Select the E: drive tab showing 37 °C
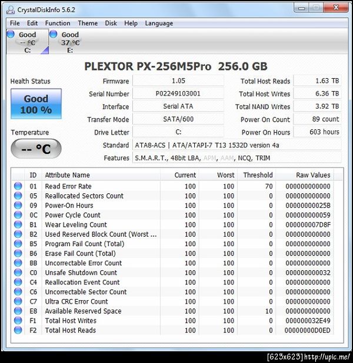The width and height of the screenshot is (353, 363). 70,42
